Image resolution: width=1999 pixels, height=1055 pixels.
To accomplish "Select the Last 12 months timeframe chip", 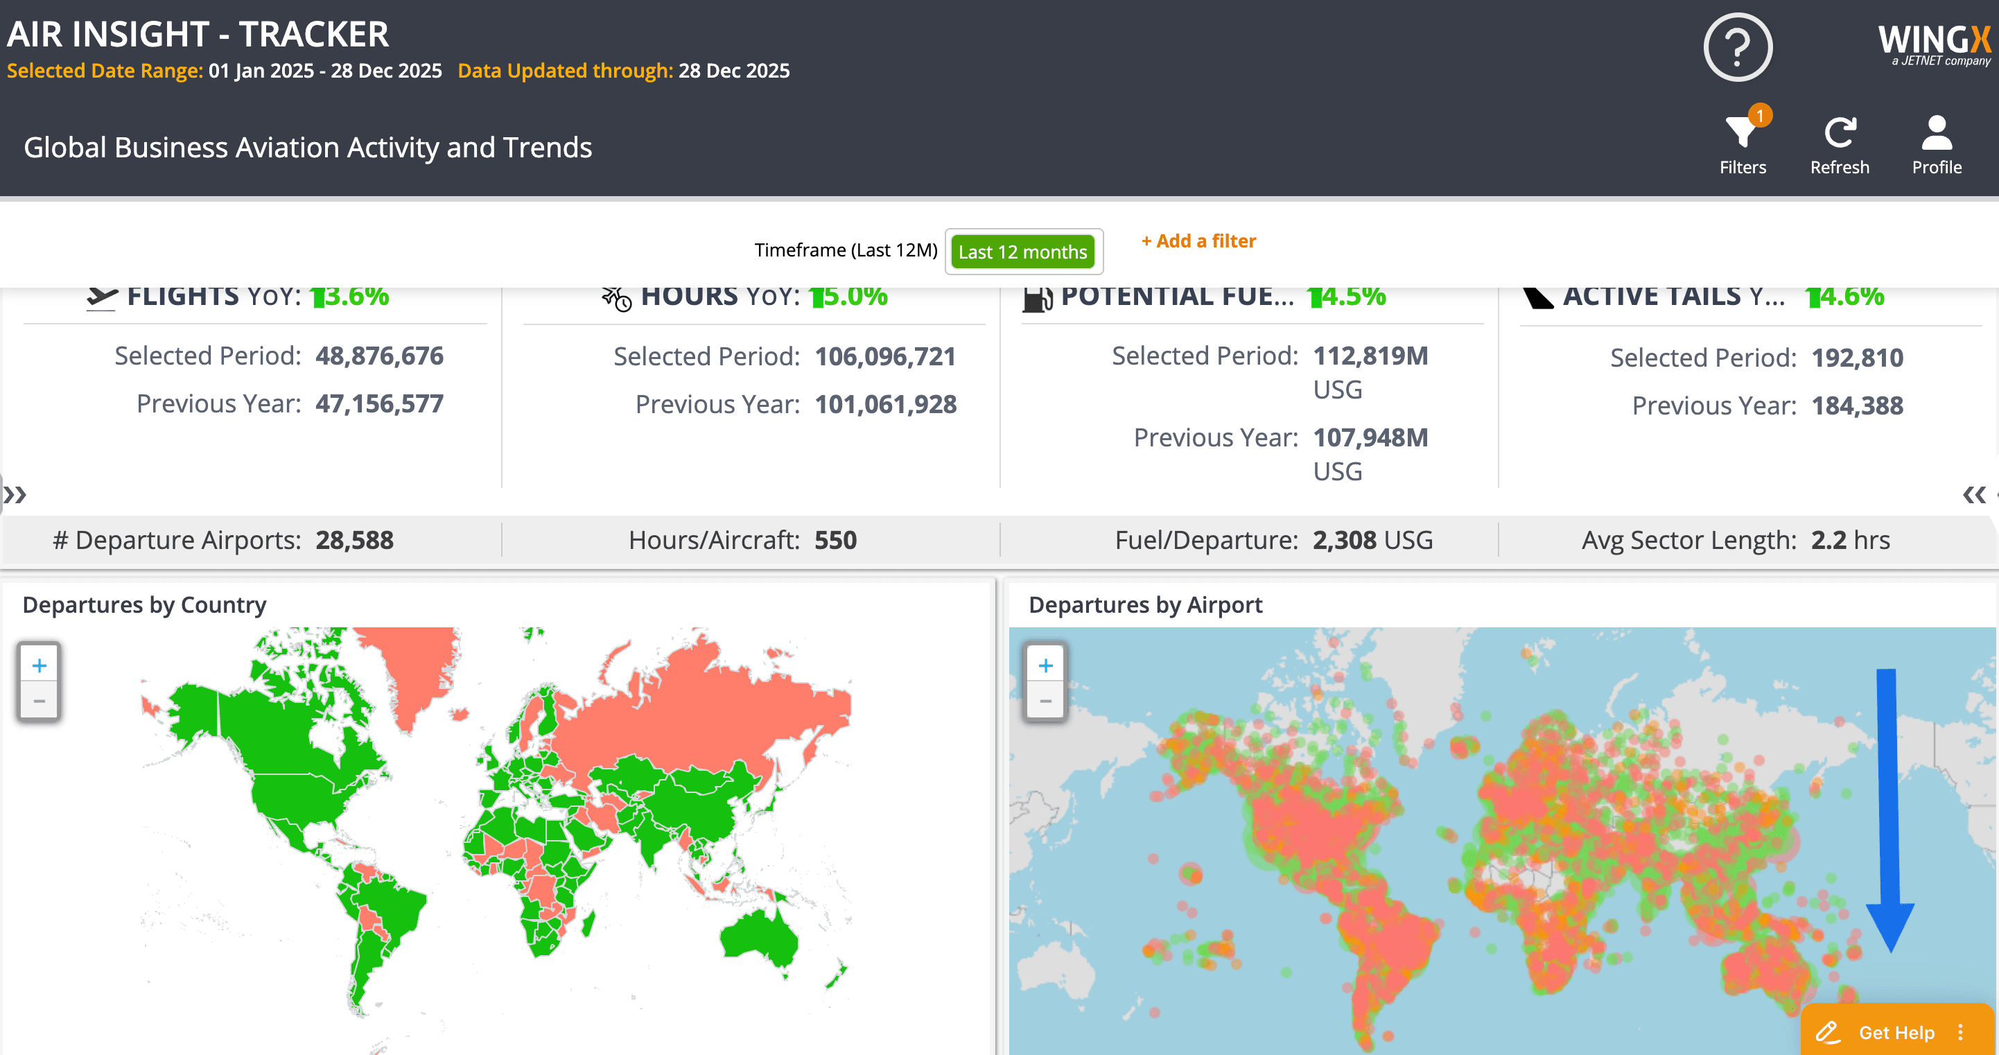I will [1023, 252].
